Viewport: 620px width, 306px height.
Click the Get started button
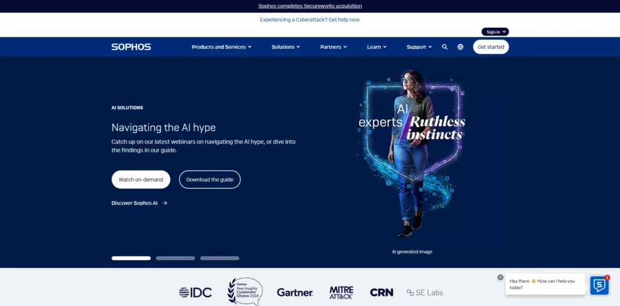(490, 47)
